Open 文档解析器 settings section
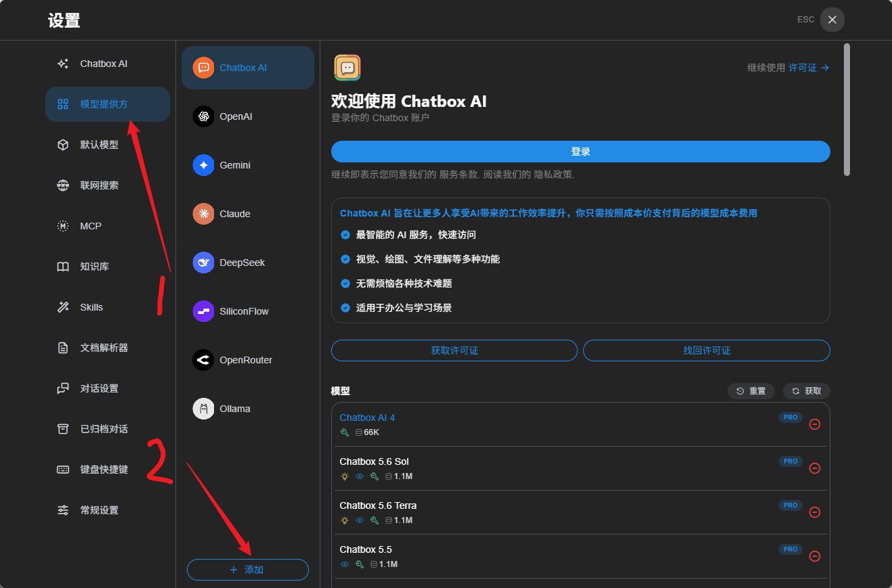This screenshot has height=588, width=892. click(108, 348)
